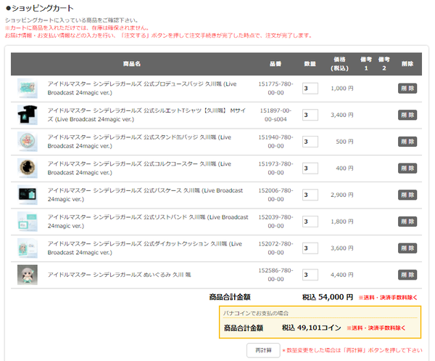Click product name 公式プロデュースバッジ 久川颯
435x361 pixels.
click(142, 89)
